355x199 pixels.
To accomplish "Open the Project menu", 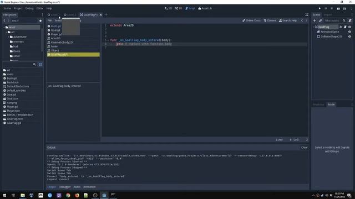I will [18, 8].
